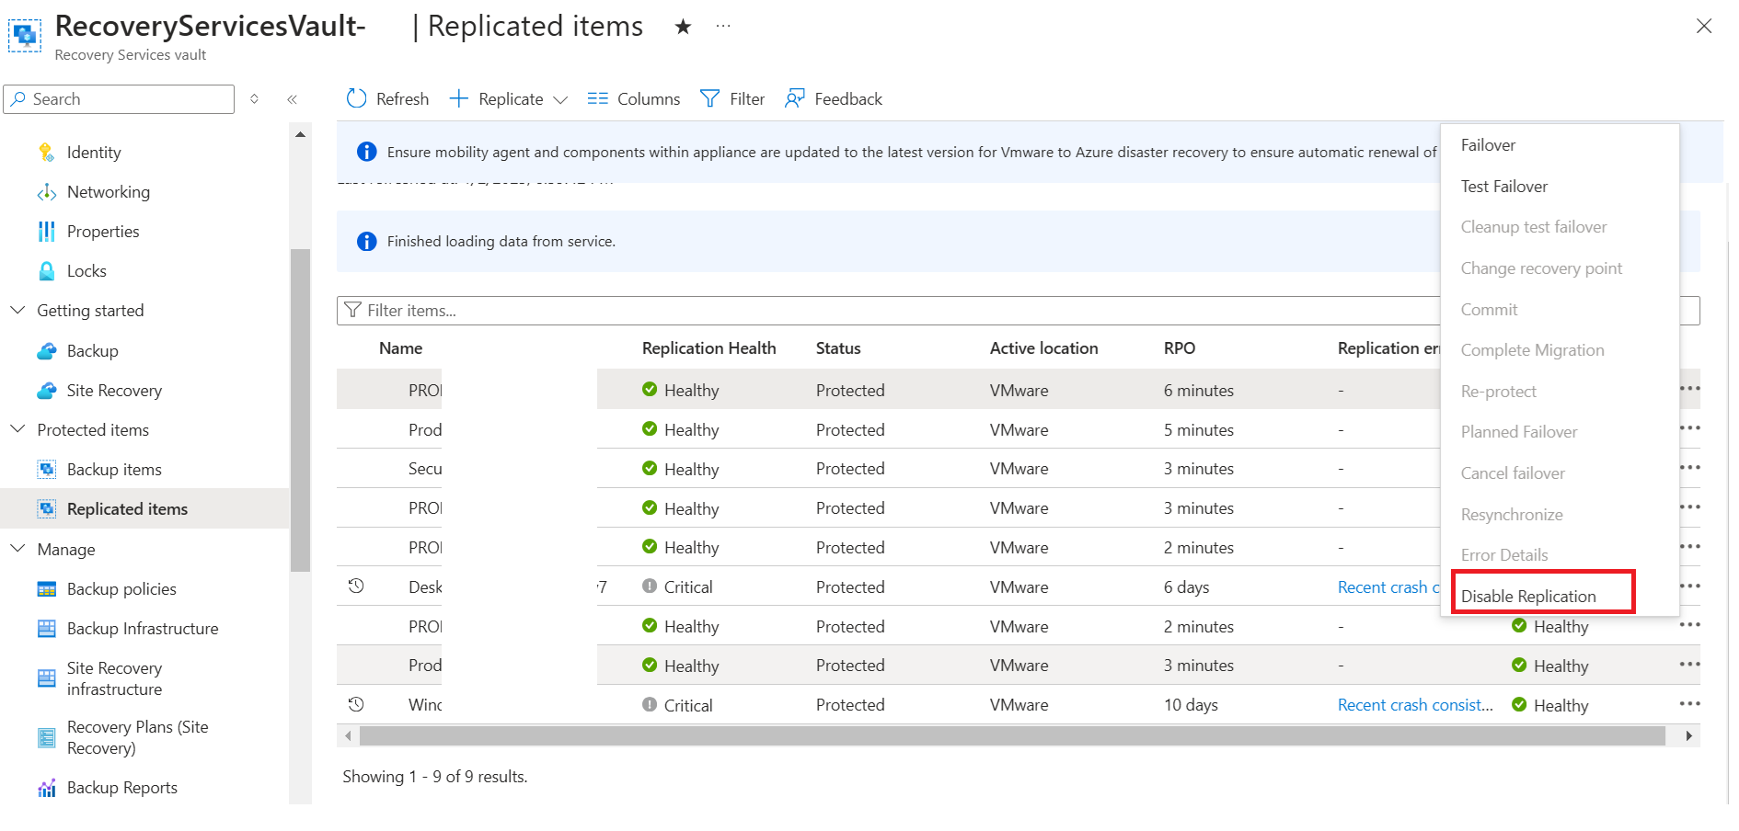Click the Properties bars icon
Image resolution: width=1739 pixels, height=831 pixels.
click(x=47, y=232)
